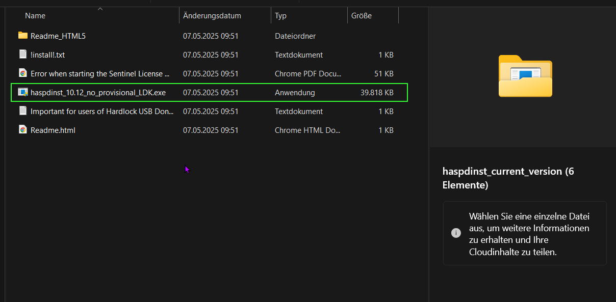Screen dimensions: 616x302
Task: Select 'Important for users of Hardlock USB Don...' file name
Action: (102, 112)
